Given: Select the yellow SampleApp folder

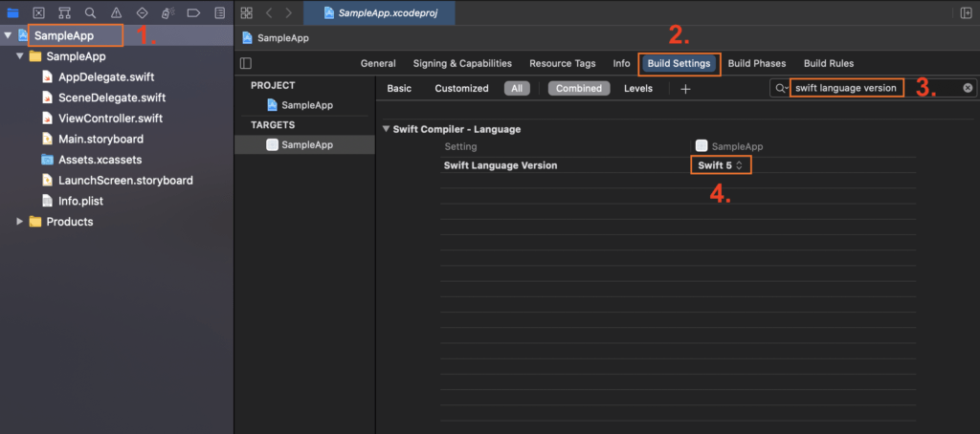Looking at the screenshot, I should click(x=68, y=56).
